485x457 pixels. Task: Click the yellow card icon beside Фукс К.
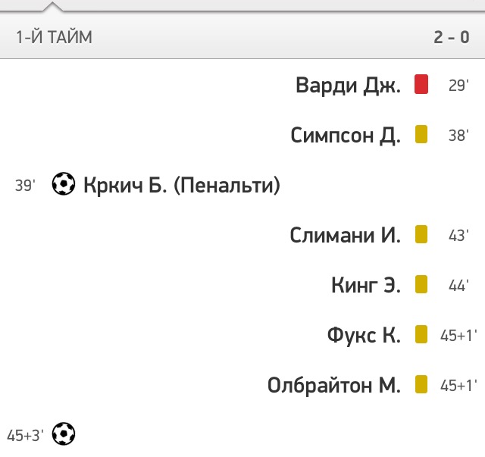click(421, 334)
